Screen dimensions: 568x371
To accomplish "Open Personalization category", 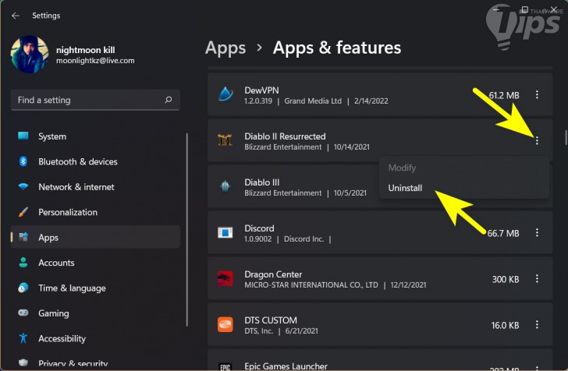I will (x=95, y=212).
